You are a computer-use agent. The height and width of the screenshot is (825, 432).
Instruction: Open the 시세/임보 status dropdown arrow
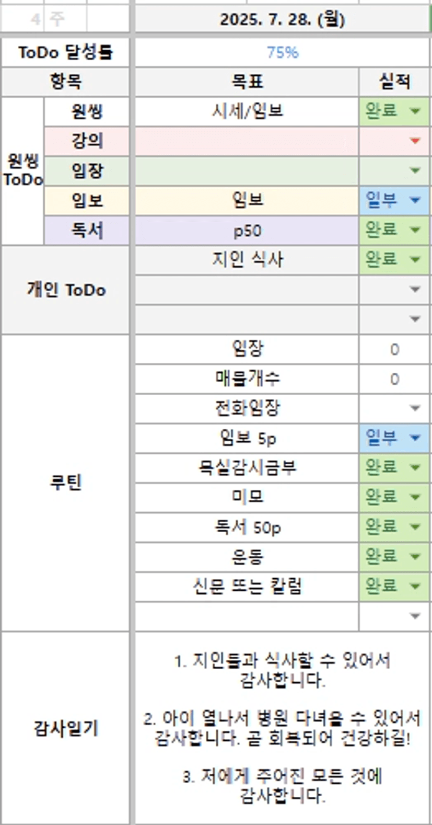415,111
